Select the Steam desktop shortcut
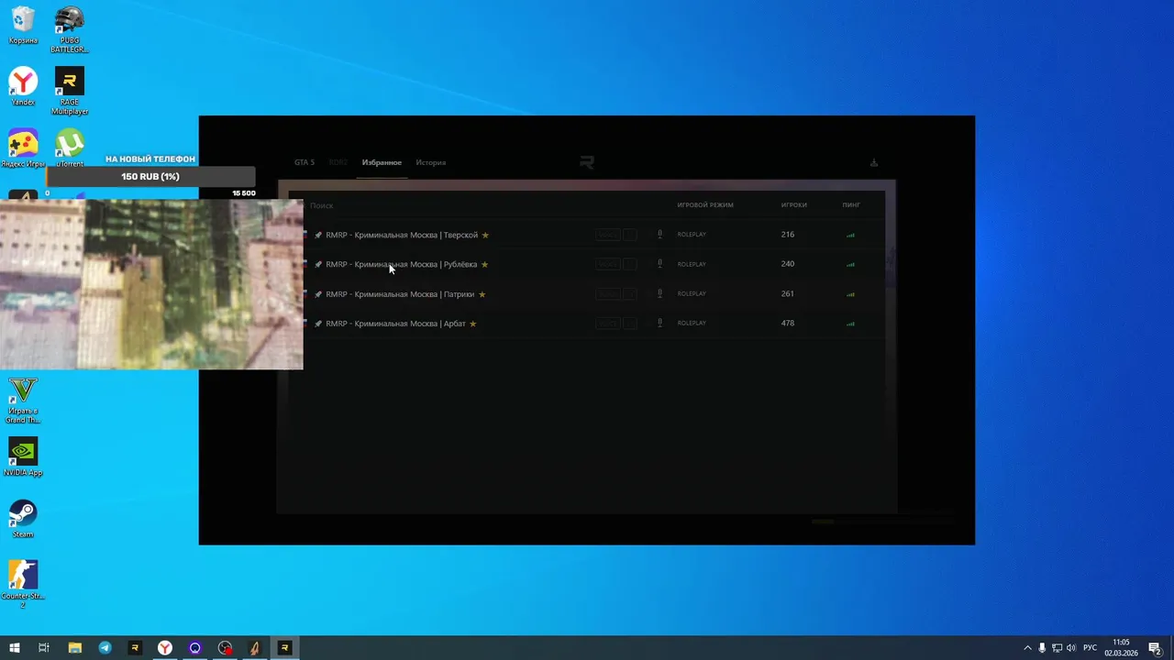The image size is (1174, 660). (x=23, y=518)
